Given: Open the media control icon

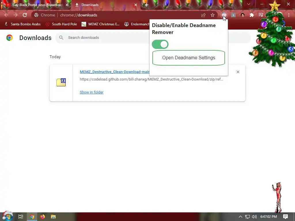Looking at the screenshot, I should (261, 15).
